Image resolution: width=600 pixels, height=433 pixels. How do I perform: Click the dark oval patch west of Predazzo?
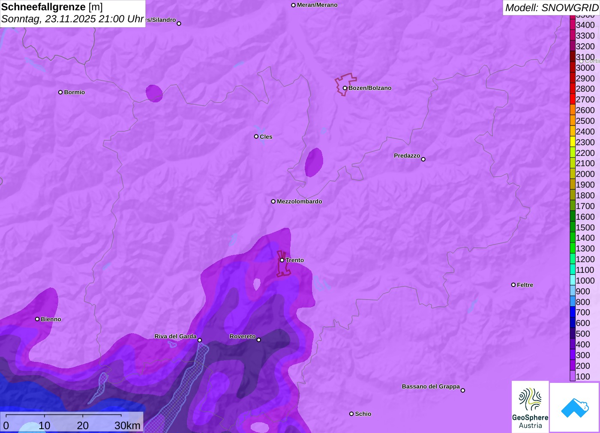[x=314, y=162]
